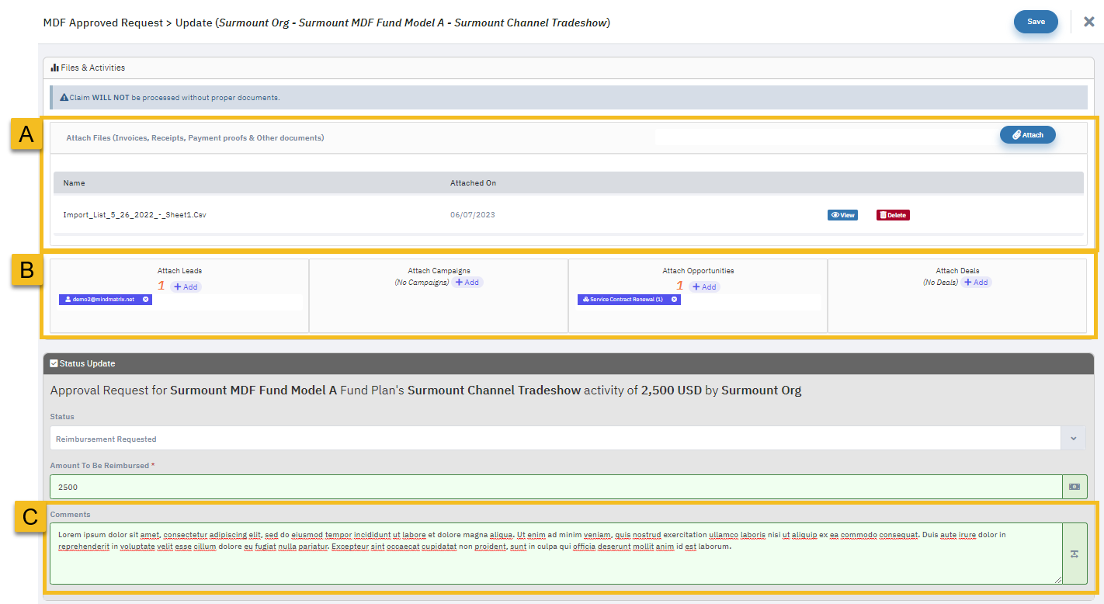The height and width of the screenshot is (604, 1104).
Task: Add an opportunity under Attach Opportunities
Action: [704, 287]
